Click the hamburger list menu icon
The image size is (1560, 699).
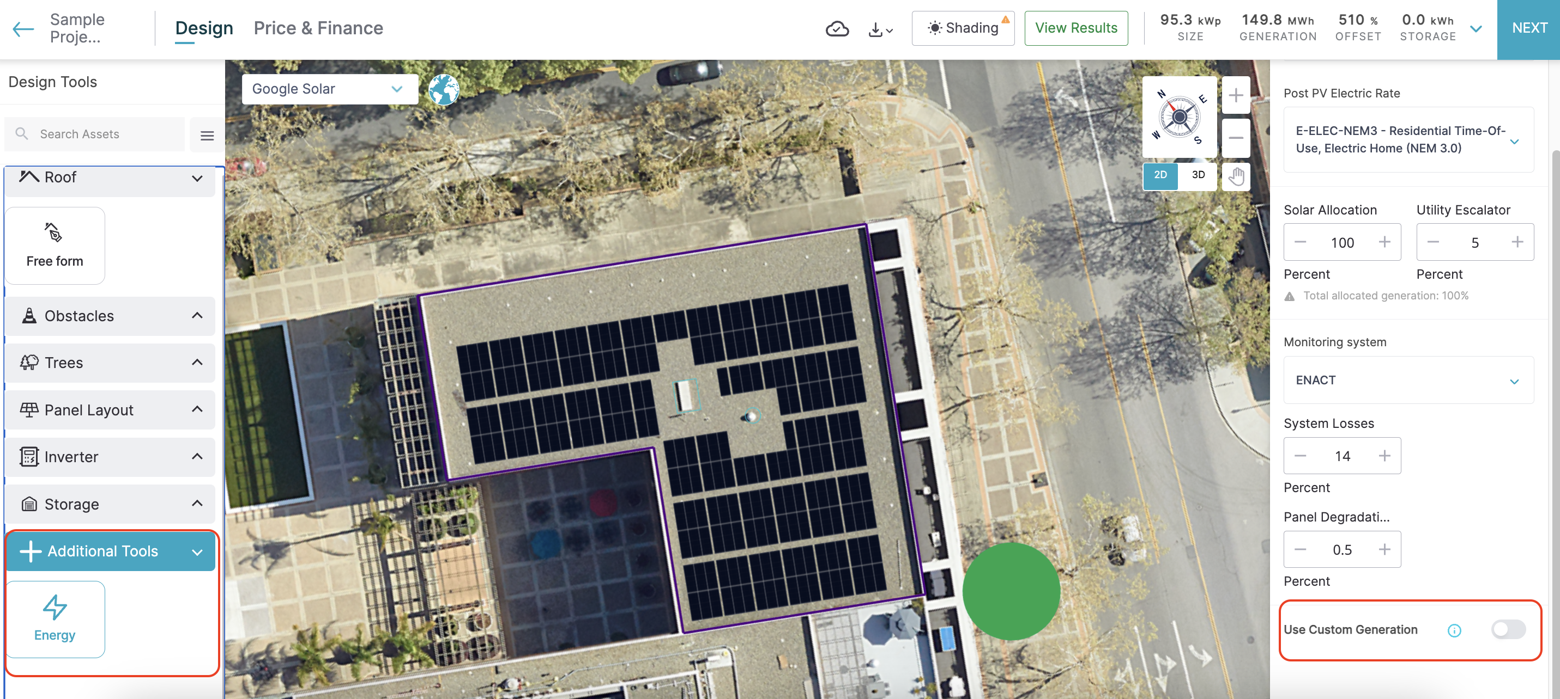click(x=207, y=135)
